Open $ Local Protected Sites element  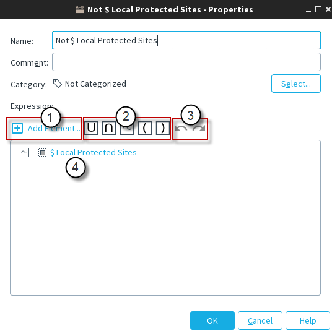(94, 152)
